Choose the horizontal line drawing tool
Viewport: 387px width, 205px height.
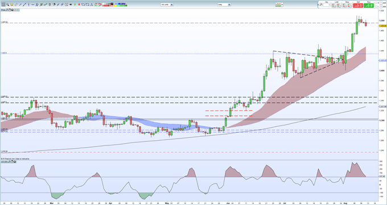[x=33, y=5]
